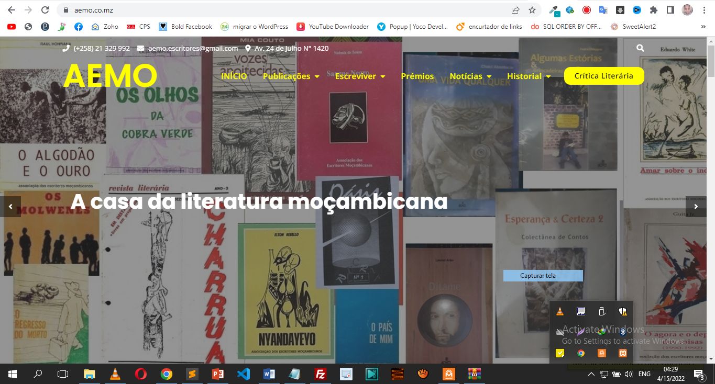715x384 pixels.
Task: Show more bookmarks with the double chevron
Action: tap(703, 26)
